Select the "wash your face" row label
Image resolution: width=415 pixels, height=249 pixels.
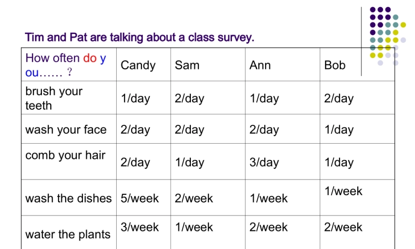(66, 129)
